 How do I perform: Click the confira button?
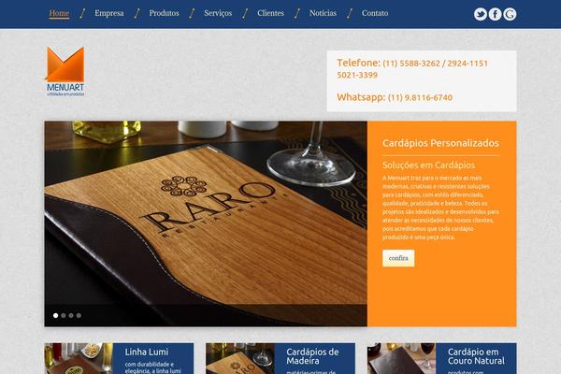click(x=398, y=258)
